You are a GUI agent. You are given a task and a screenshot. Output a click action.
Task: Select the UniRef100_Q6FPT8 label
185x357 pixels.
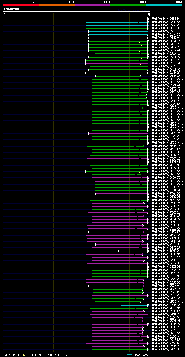coord(166,264)
